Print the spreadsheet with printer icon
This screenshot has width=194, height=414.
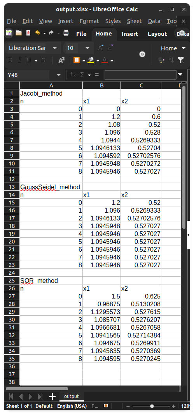tap(66, 33)
